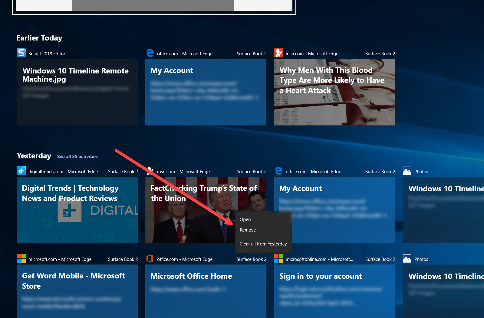Click Surface Book 2 label above Digital Trends card
The width and height of the screenshot is (484, 318).
(123, 171)
